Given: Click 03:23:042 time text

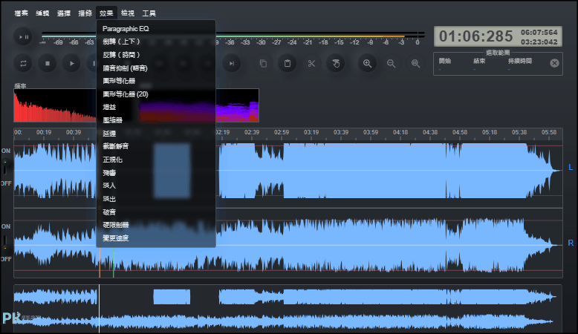Looking at the screenshot, I should (x=539, y=42).
